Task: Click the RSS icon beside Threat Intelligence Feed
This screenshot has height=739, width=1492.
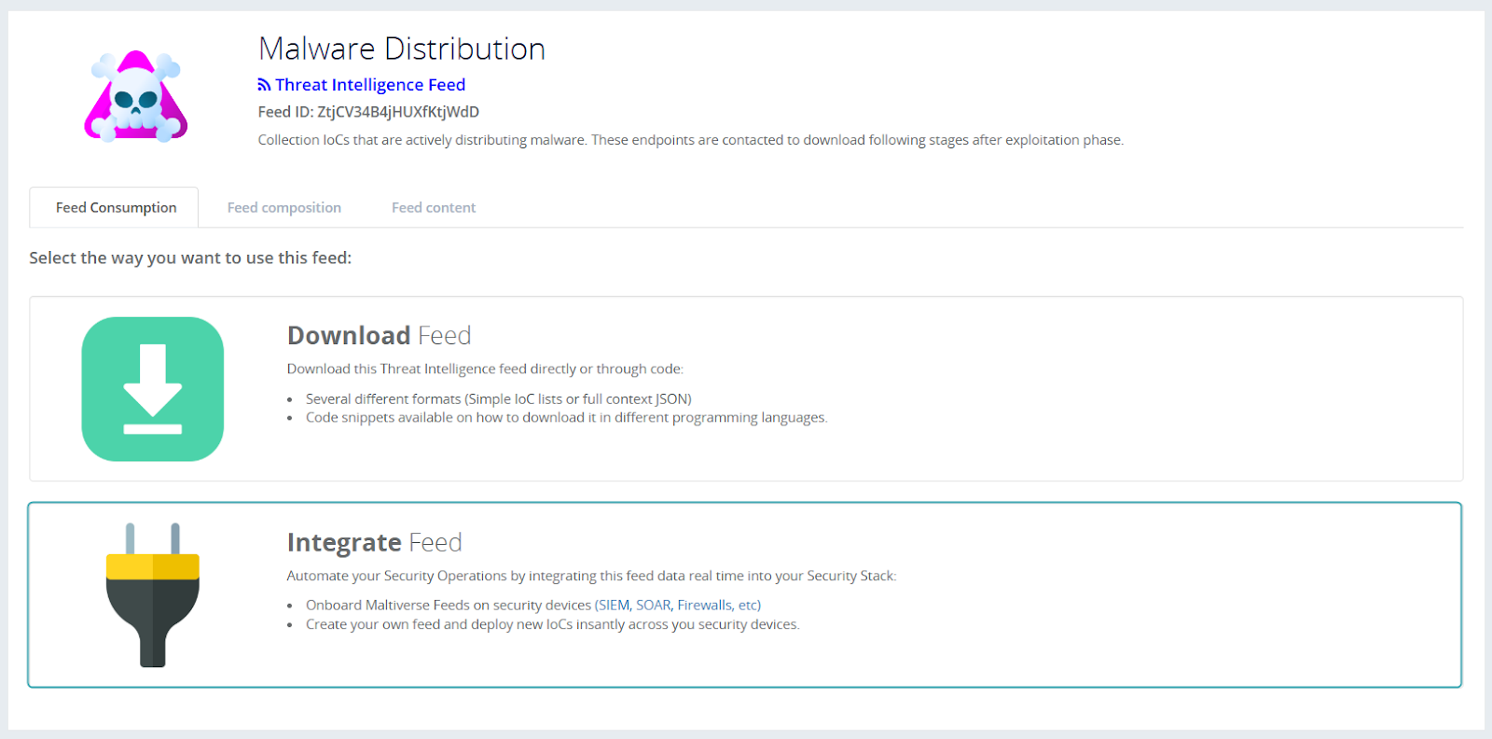Action: pyautogui.click(x=264, y=85)
